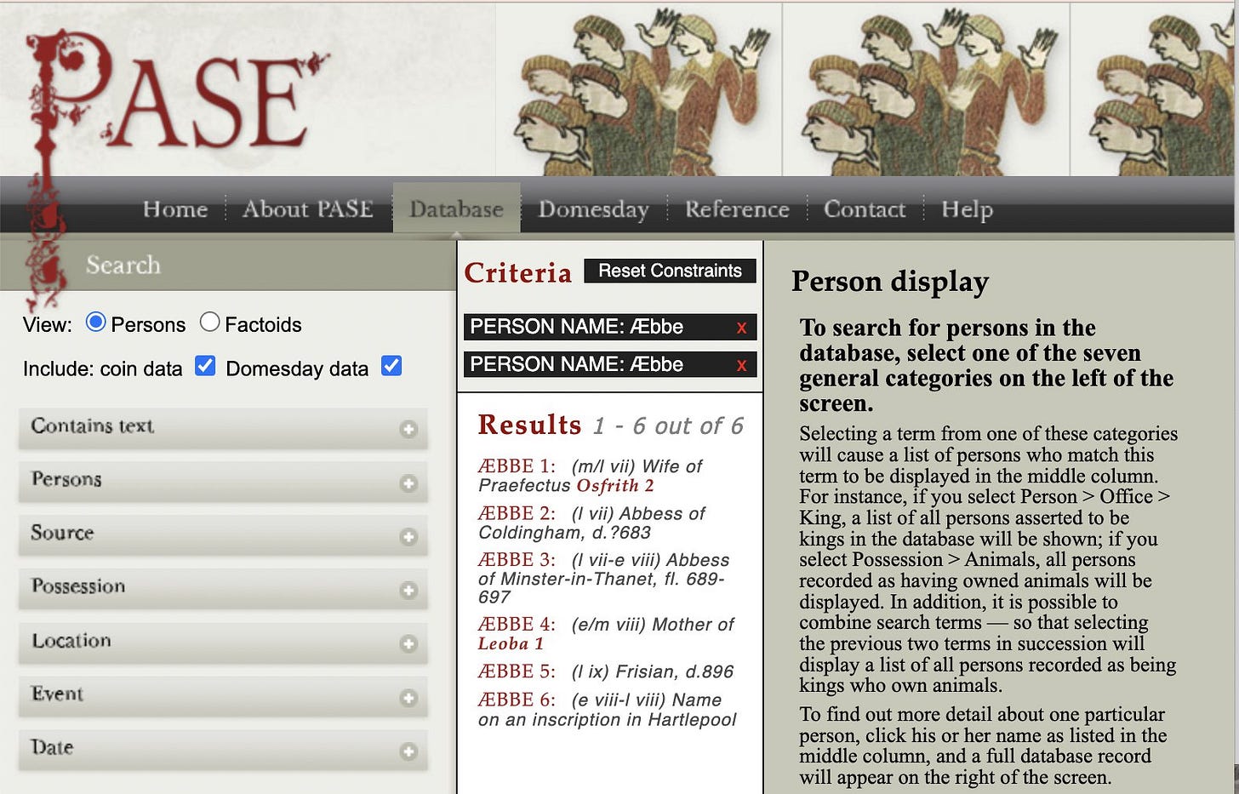Open the About PASE page
This screenshot has height=794, width=1239.
click(x=307, y=208)
